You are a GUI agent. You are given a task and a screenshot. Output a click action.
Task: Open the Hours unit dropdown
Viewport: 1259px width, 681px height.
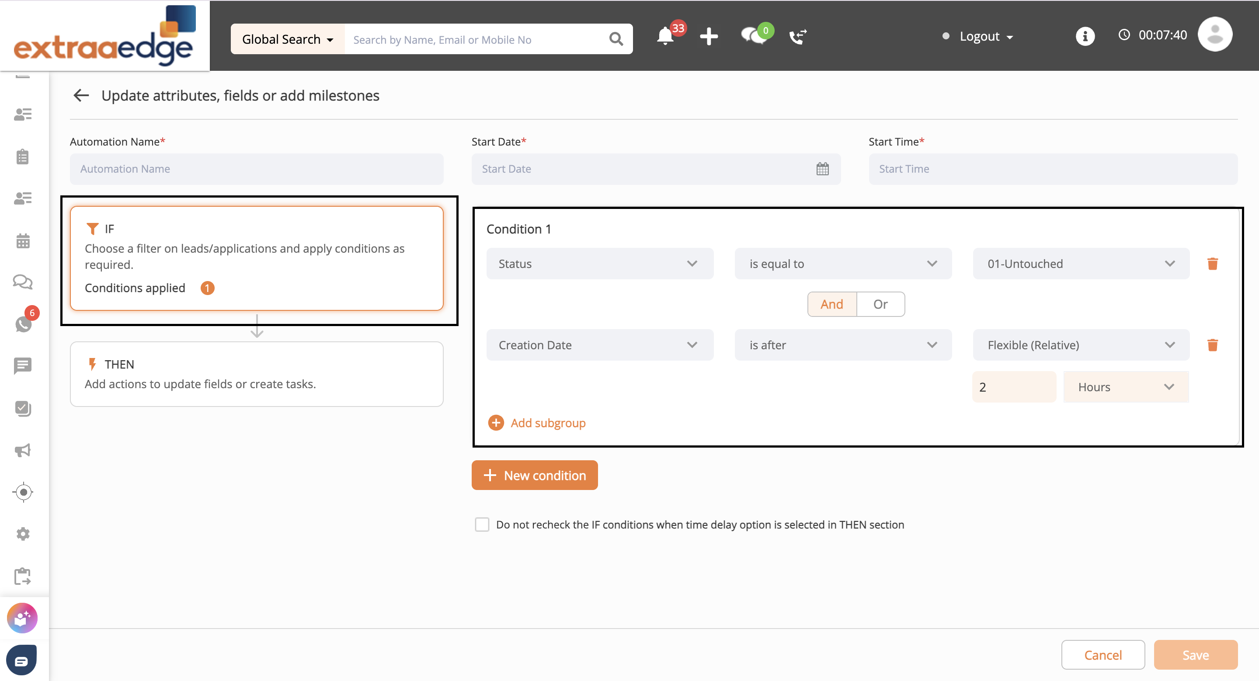(x=1125, y=387)
